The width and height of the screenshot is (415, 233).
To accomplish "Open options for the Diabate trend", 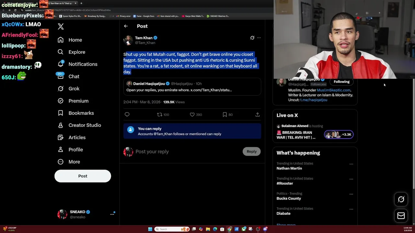I will (351, 209).
